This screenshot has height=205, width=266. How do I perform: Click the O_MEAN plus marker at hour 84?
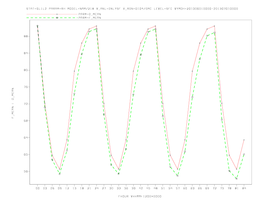pyautogui.click(x=244, y=140)
